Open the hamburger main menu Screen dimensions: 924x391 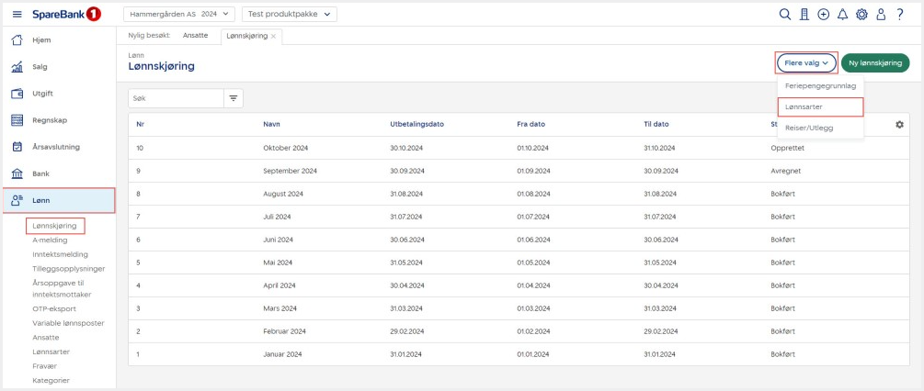(x=17, y=15)
